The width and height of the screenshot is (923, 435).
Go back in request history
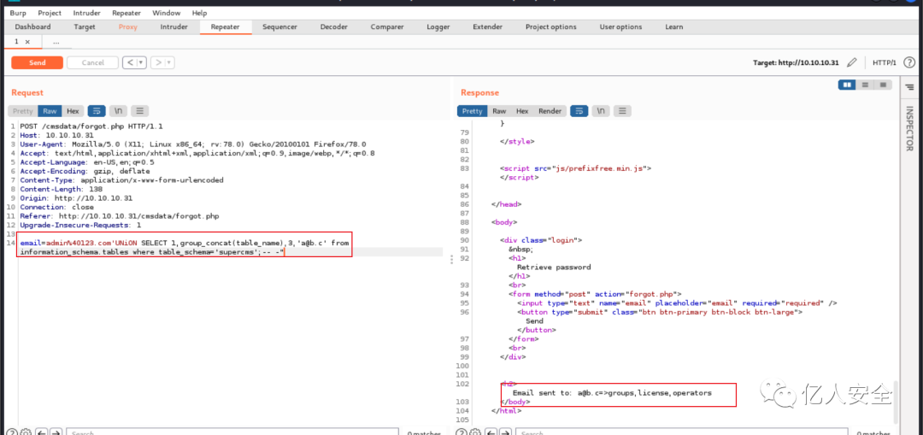130,62
